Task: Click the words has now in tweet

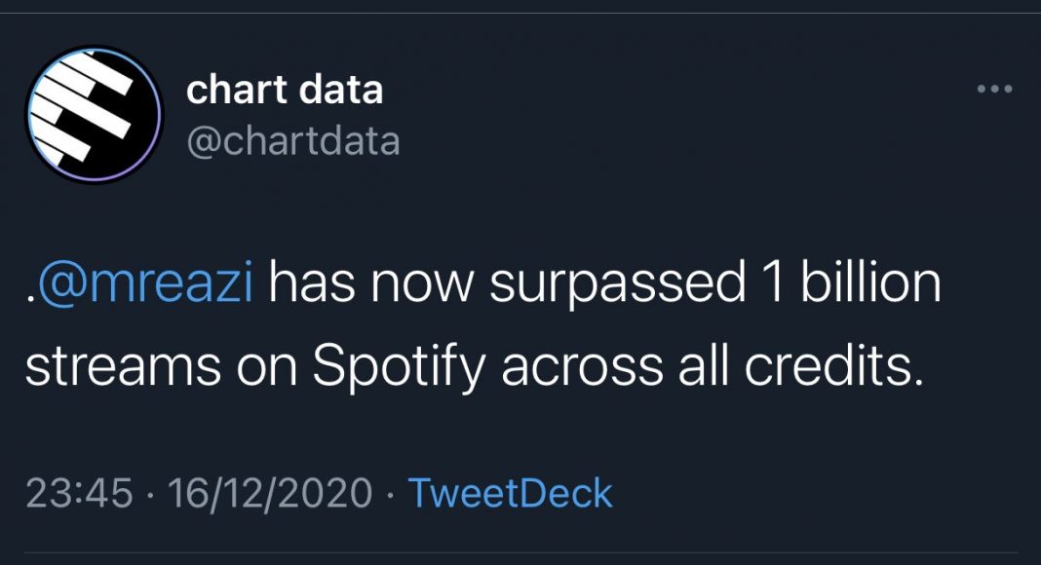Action: tap(369, 284)
